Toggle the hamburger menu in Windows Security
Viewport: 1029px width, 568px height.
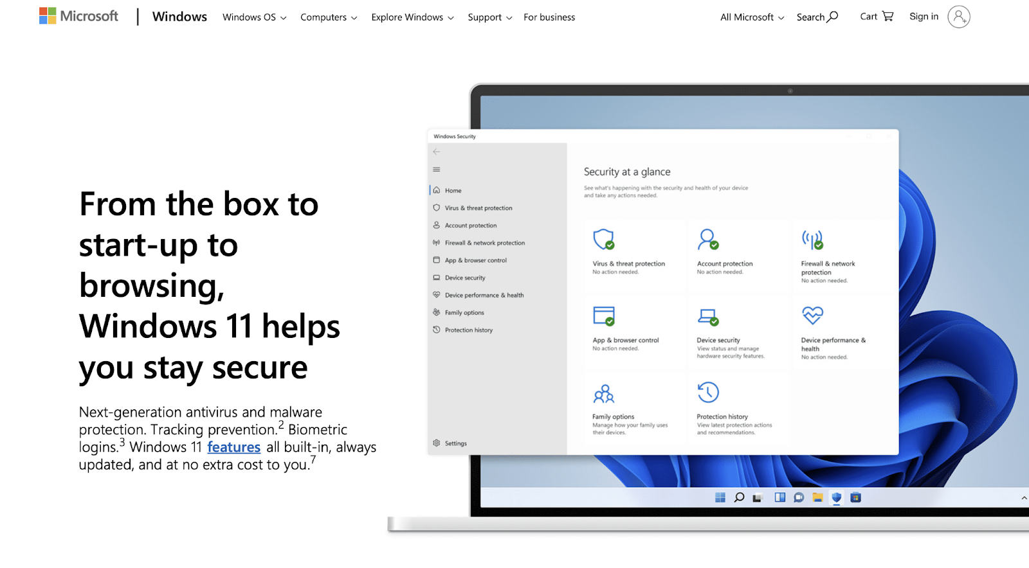point(437,170)
